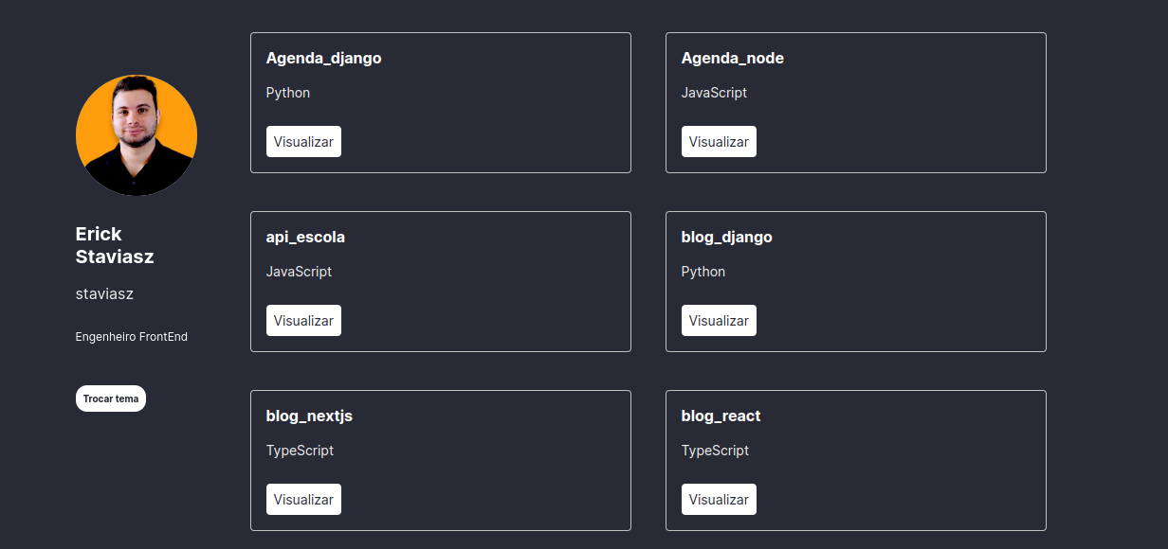Click the Python label in Agenda_django

click(x=288, y=93)
